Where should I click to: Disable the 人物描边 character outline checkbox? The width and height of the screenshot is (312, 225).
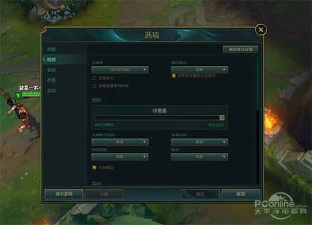[94, 168]
